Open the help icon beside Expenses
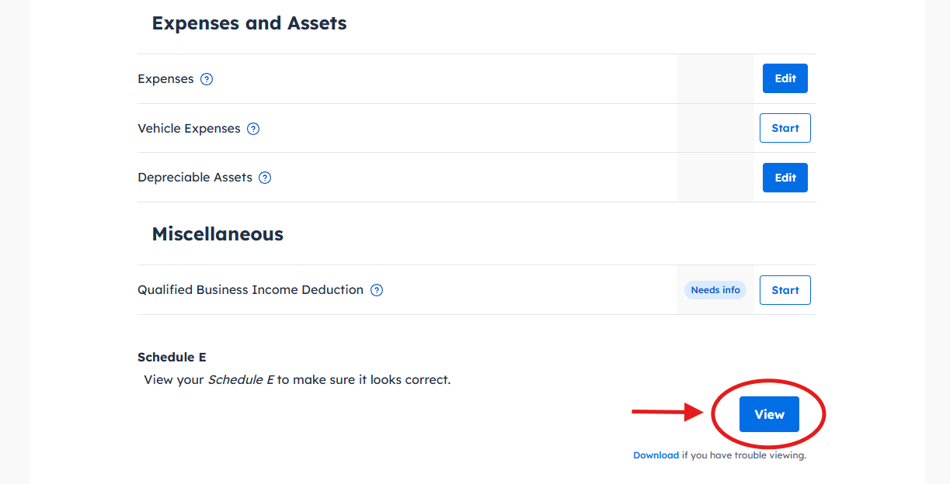Screen dimensions: 950x484 point(207,79)
